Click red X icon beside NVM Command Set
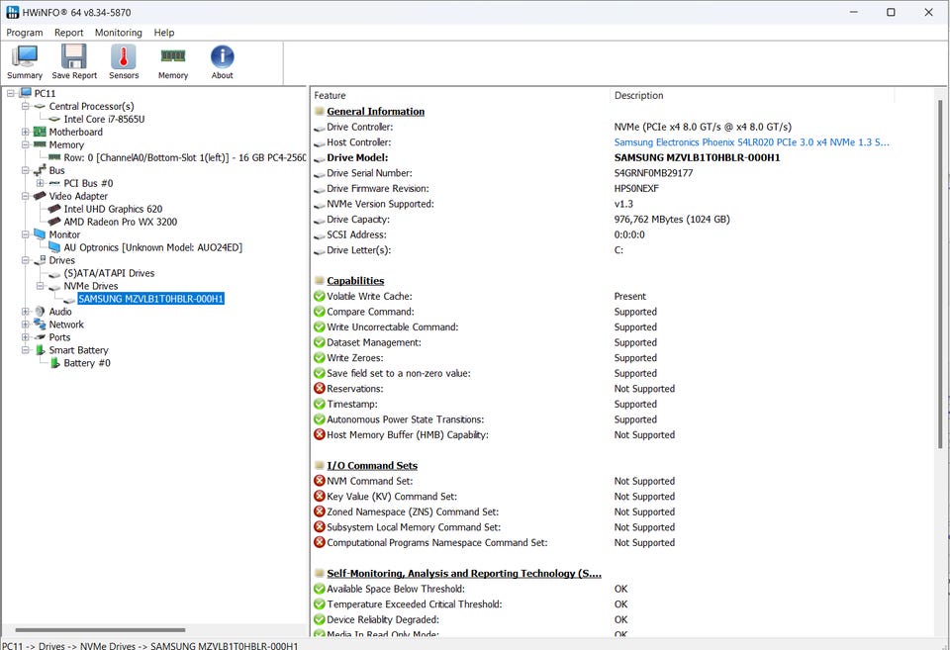 [x=320, y=481]
